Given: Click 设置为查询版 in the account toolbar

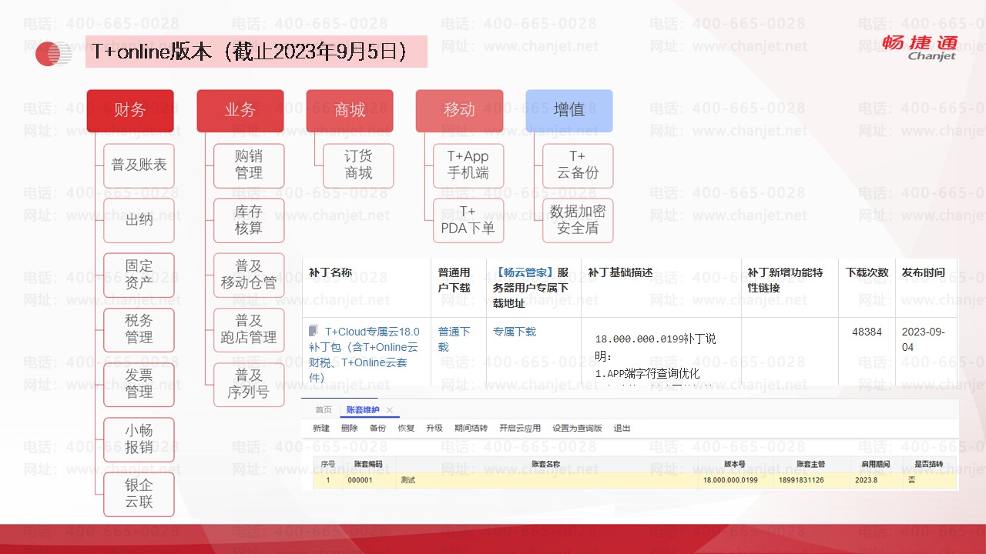Looking at the screenshot, I should (x=577, y=429).
